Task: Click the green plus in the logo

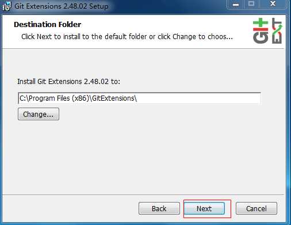Action: (261, 22)
